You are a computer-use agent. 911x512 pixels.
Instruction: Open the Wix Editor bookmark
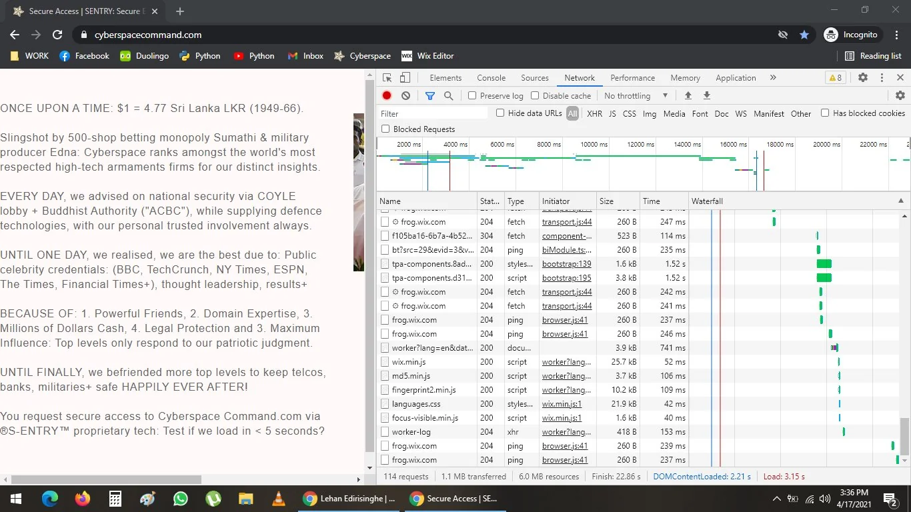[427, 56]
